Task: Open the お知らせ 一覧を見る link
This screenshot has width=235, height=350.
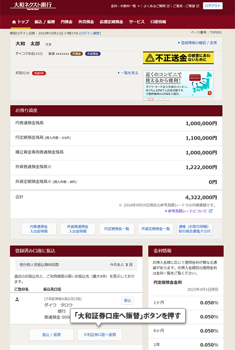Action: click(128, 73)
